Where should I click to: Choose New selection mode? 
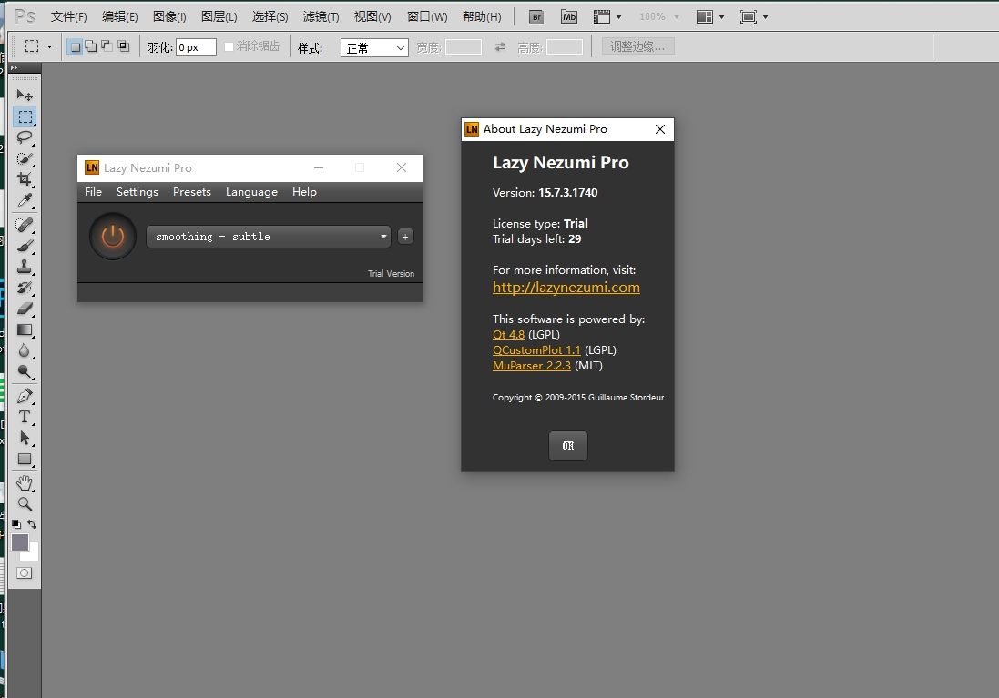click(76, 46)
